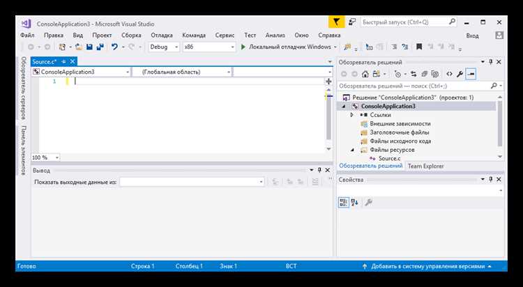Open the x86 platform dropdown
The height and width of the screenshot is (287, 523).
pos(209,47)
